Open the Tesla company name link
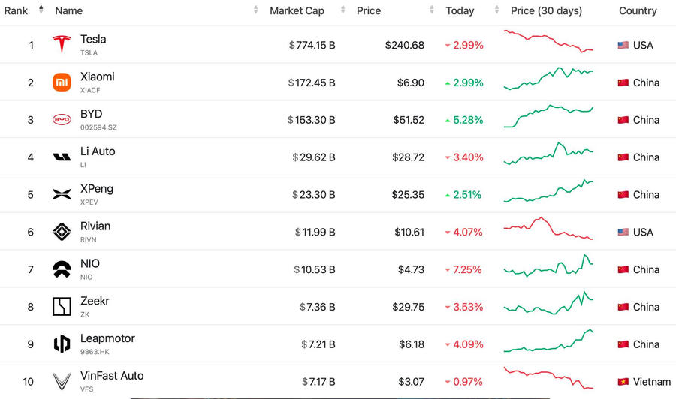 (93, 39)
